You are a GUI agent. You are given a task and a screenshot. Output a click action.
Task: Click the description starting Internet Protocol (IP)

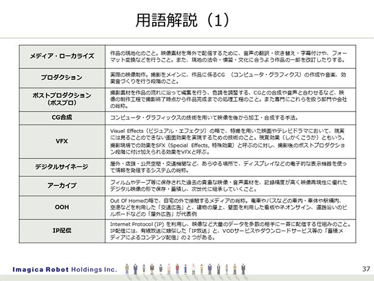pyautogui.click(x=230, y=231)
